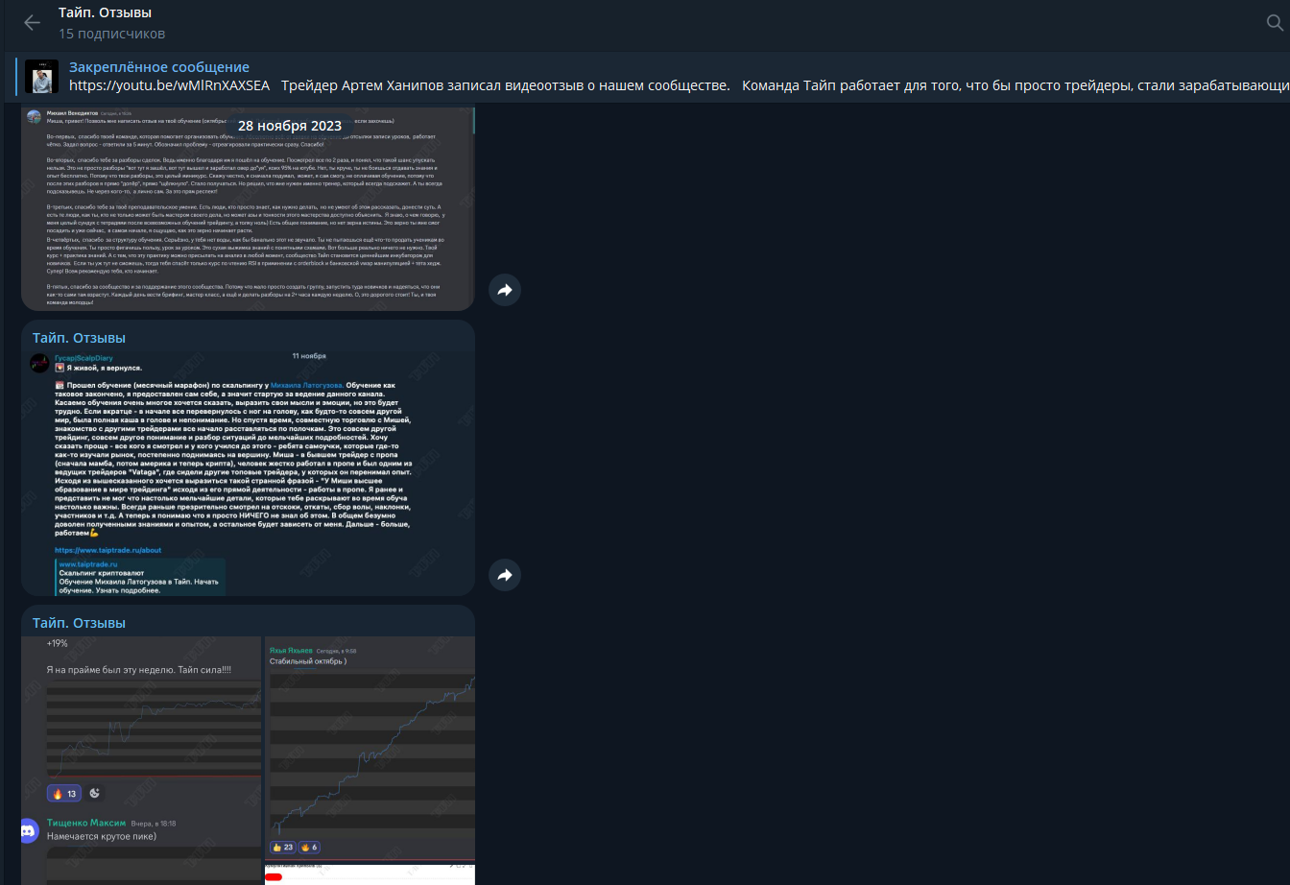Forward the Михаил Венедиктов review message

(505, 290)
